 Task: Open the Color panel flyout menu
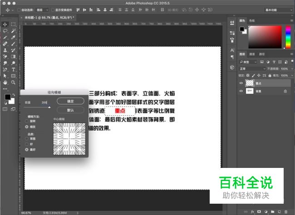click(x=292, y=20)
